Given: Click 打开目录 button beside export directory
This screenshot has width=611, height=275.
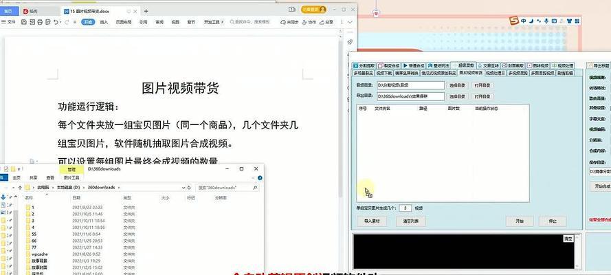Looking at the screenshot, I should coord(482,96).
